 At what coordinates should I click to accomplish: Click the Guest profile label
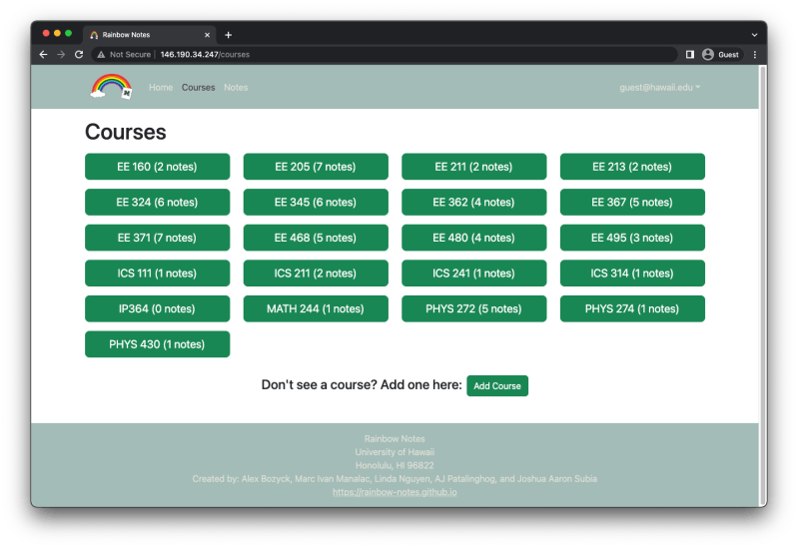pos(728,55)
